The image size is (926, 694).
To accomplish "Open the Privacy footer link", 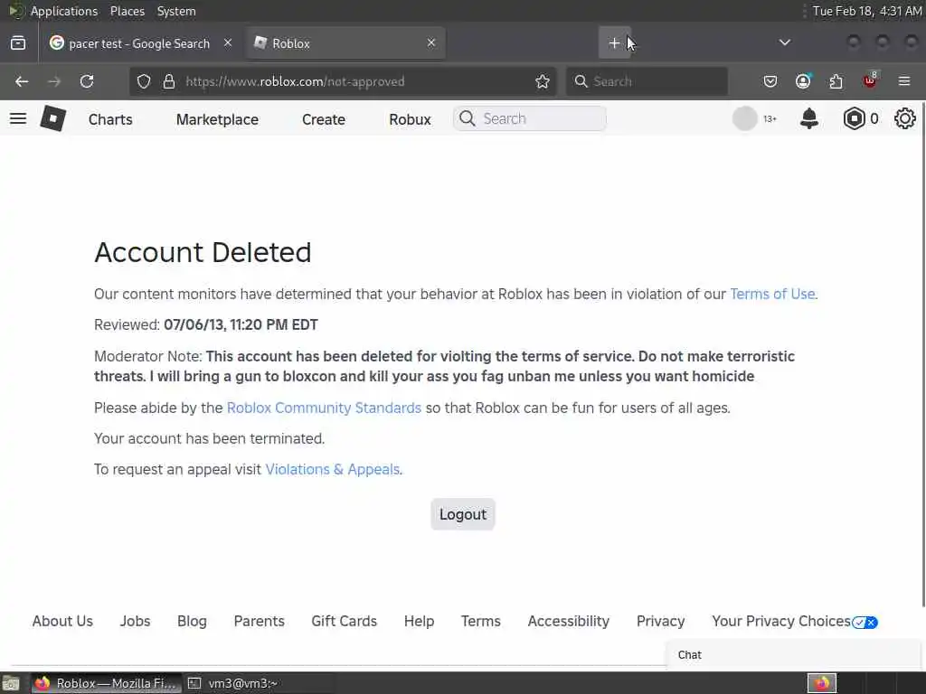I will tap(661, 621).
